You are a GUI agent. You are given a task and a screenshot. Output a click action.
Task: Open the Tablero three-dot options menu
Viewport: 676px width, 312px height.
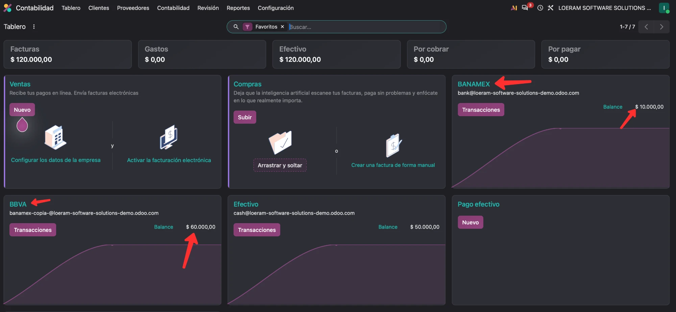tap(34, 27)
